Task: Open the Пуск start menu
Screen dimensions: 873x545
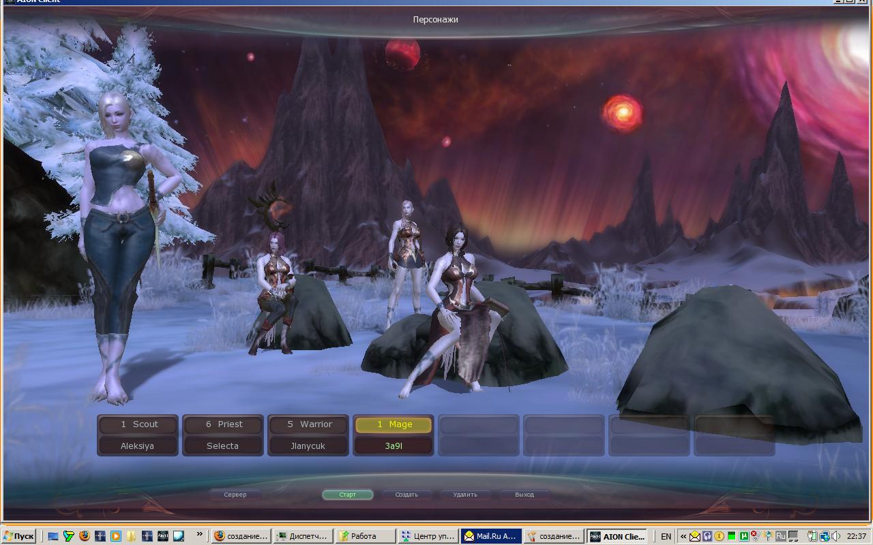Action: coord(18,536)
